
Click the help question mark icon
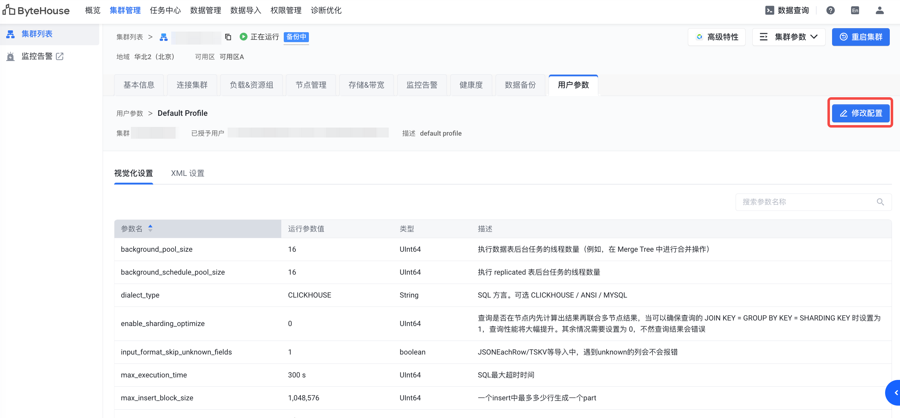[x=830, y=11]
